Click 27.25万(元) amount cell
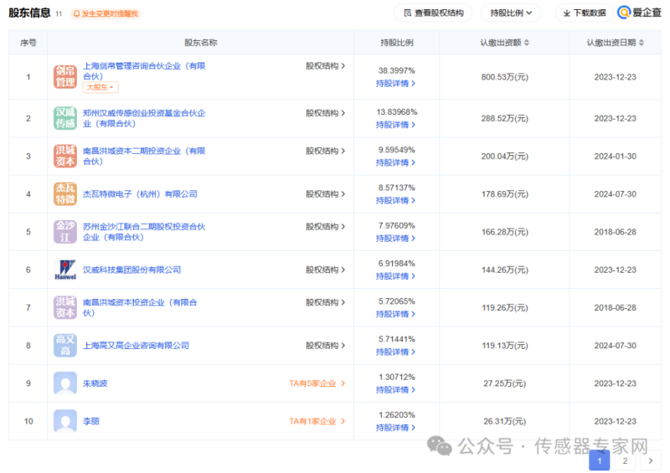 click(505, 383)
